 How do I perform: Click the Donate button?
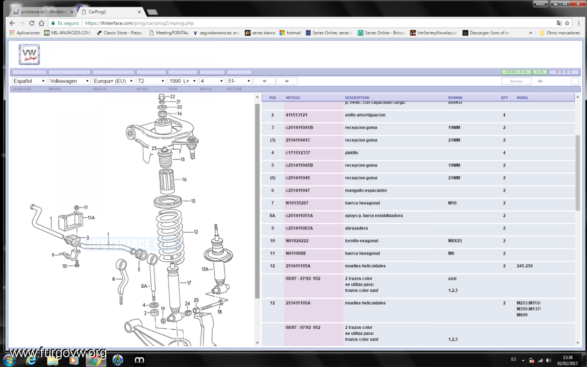[516, 81]
